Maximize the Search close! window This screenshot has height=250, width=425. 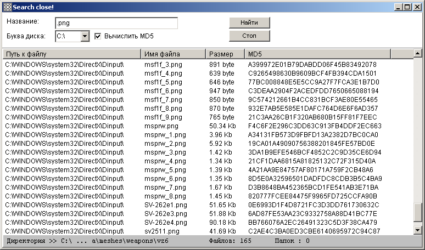pyautogui.click(x=407, y=7)
